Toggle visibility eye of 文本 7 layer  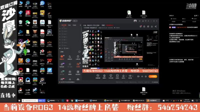click(x=60, y=34)
